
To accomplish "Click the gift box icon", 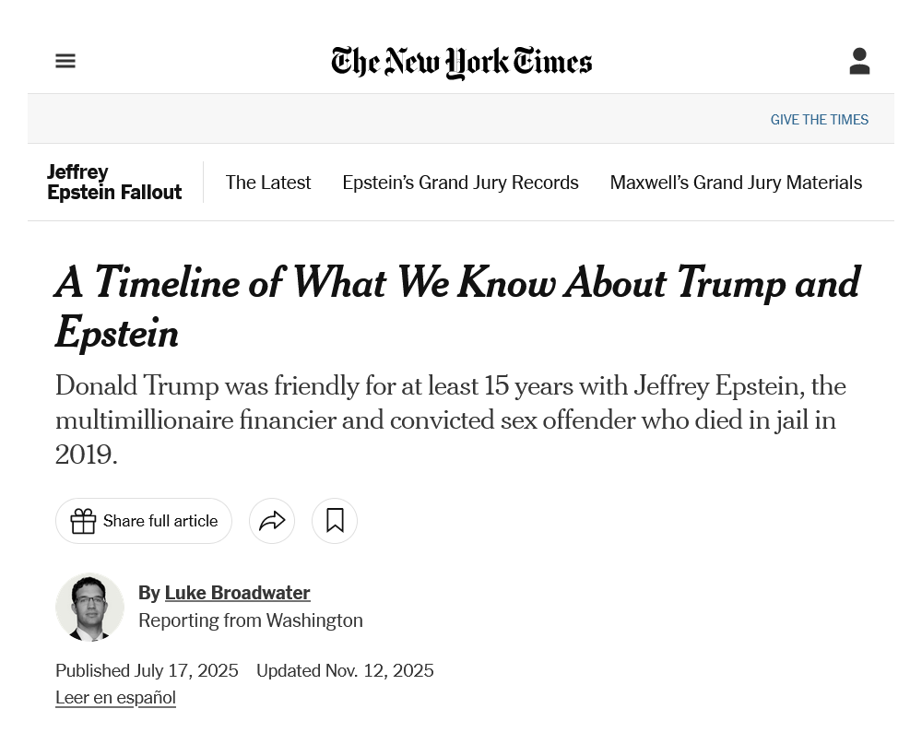I will point(83,521).
